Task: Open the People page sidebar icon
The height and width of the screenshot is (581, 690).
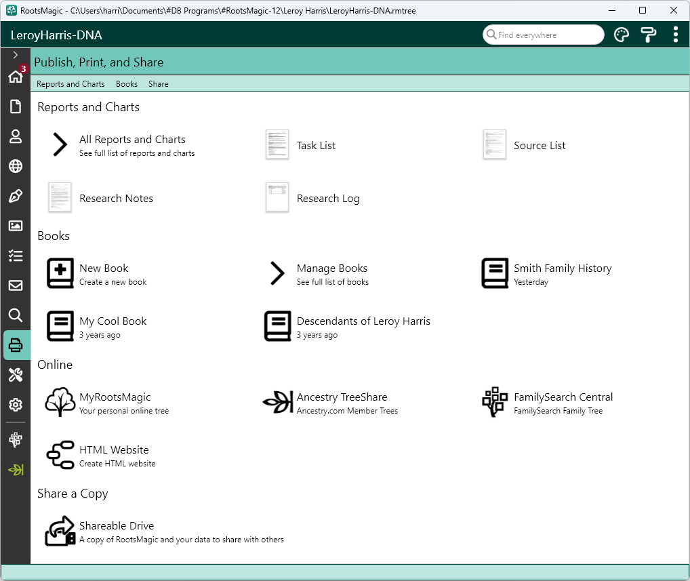Action: point(16,136)
